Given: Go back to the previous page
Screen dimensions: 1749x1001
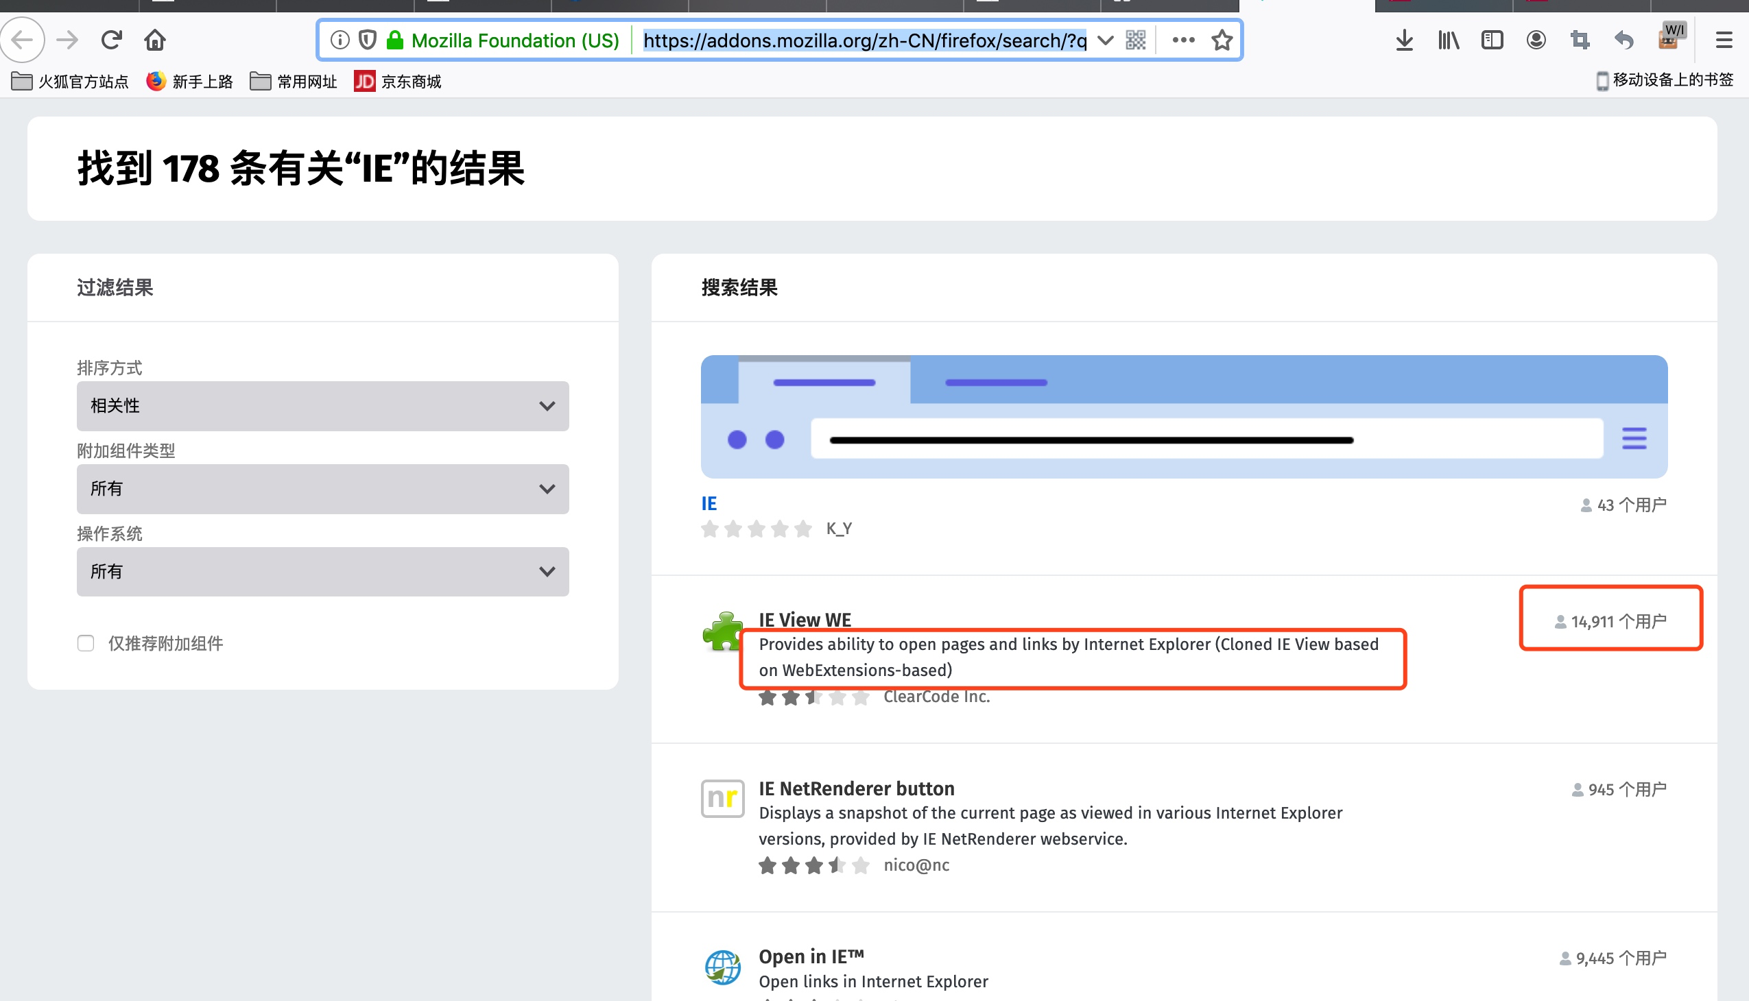Looking at the screenshot, I should coord(23,40).
